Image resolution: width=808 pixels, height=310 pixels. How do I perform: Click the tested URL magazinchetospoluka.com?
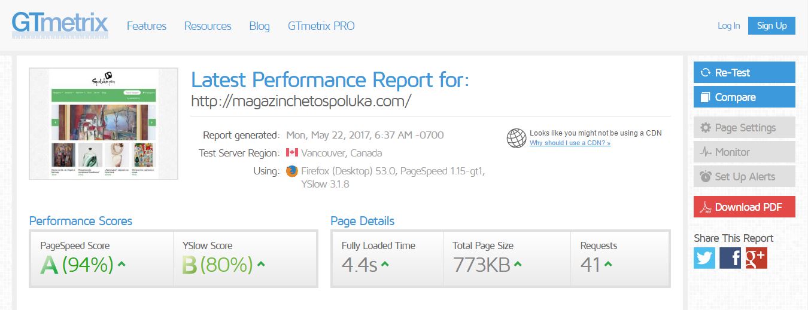(x=301, y=101)
